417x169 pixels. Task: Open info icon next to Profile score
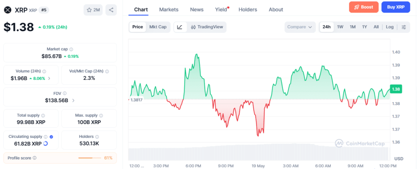click(x=35, y=158)
